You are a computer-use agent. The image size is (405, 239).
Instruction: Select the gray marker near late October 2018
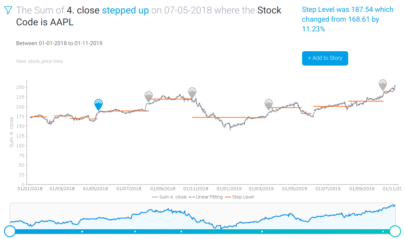[x=192, y=93]
